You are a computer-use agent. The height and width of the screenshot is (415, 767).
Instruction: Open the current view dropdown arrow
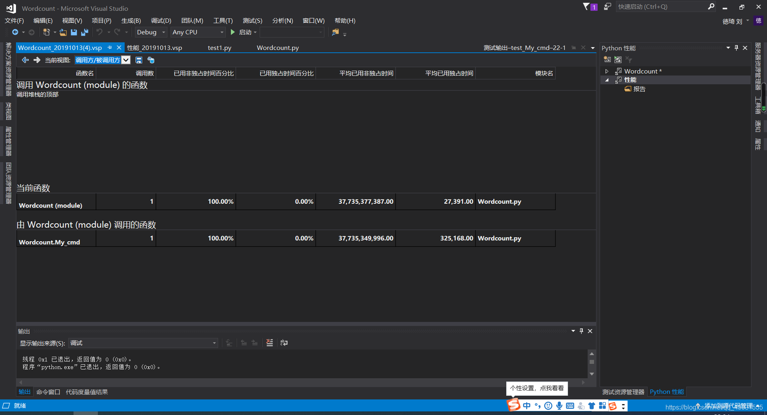pyautogui.click(x=126, y=60)
